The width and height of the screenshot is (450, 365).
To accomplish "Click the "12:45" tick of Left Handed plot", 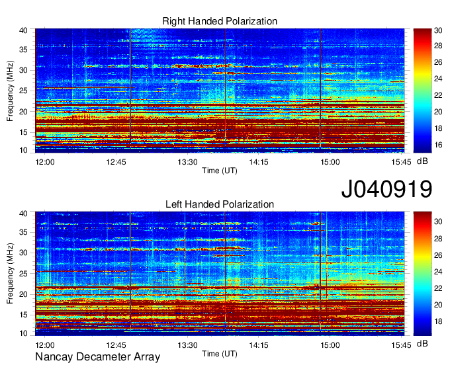I will click(x=116, y=345).
